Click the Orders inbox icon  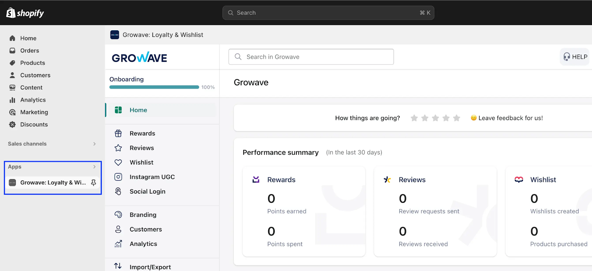[x=12, y=51]
